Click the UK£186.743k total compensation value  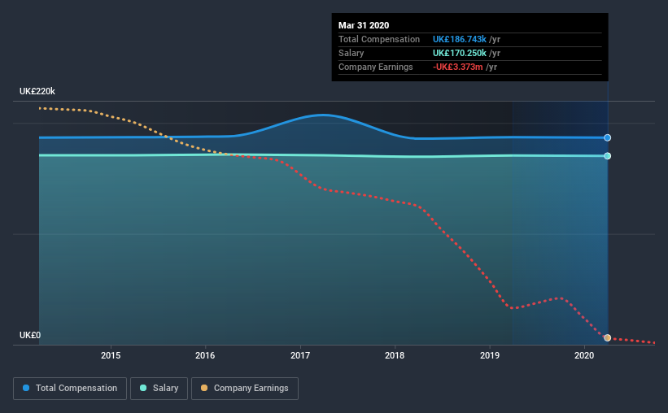pyautogui.click(x=459, y=39)
